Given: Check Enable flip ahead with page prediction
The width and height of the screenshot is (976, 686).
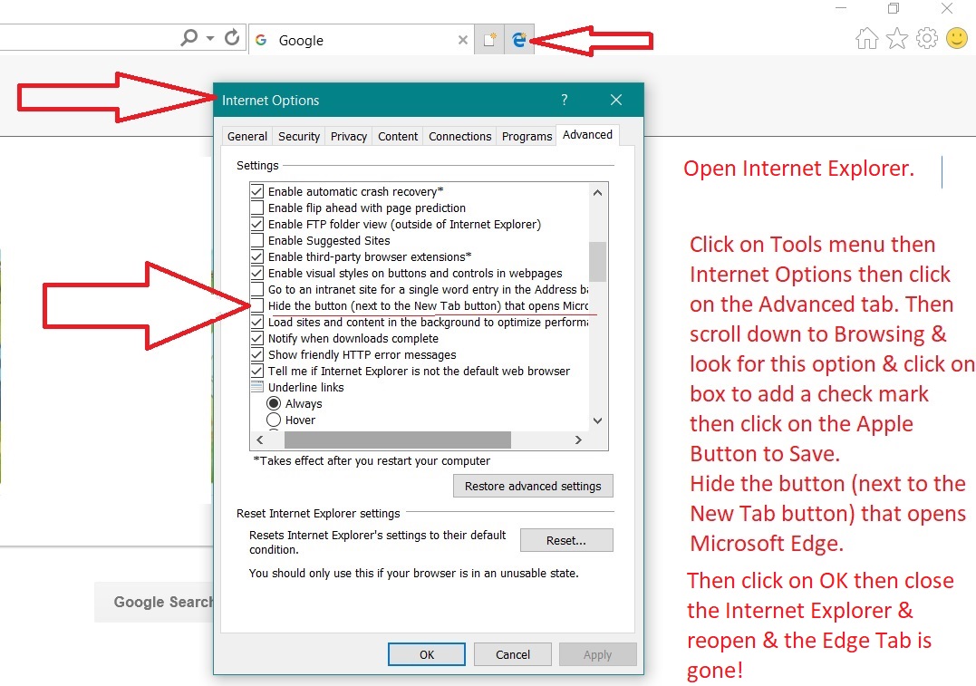Looking at the screenshot, I should point(257,208).
